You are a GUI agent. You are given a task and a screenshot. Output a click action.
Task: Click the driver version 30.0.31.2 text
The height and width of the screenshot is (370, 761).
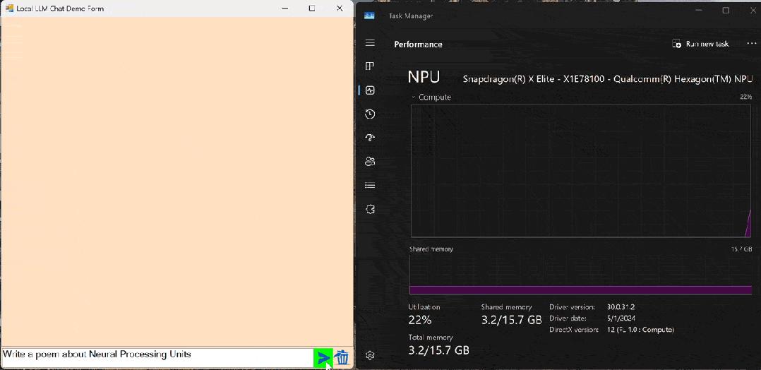[621, 307]
